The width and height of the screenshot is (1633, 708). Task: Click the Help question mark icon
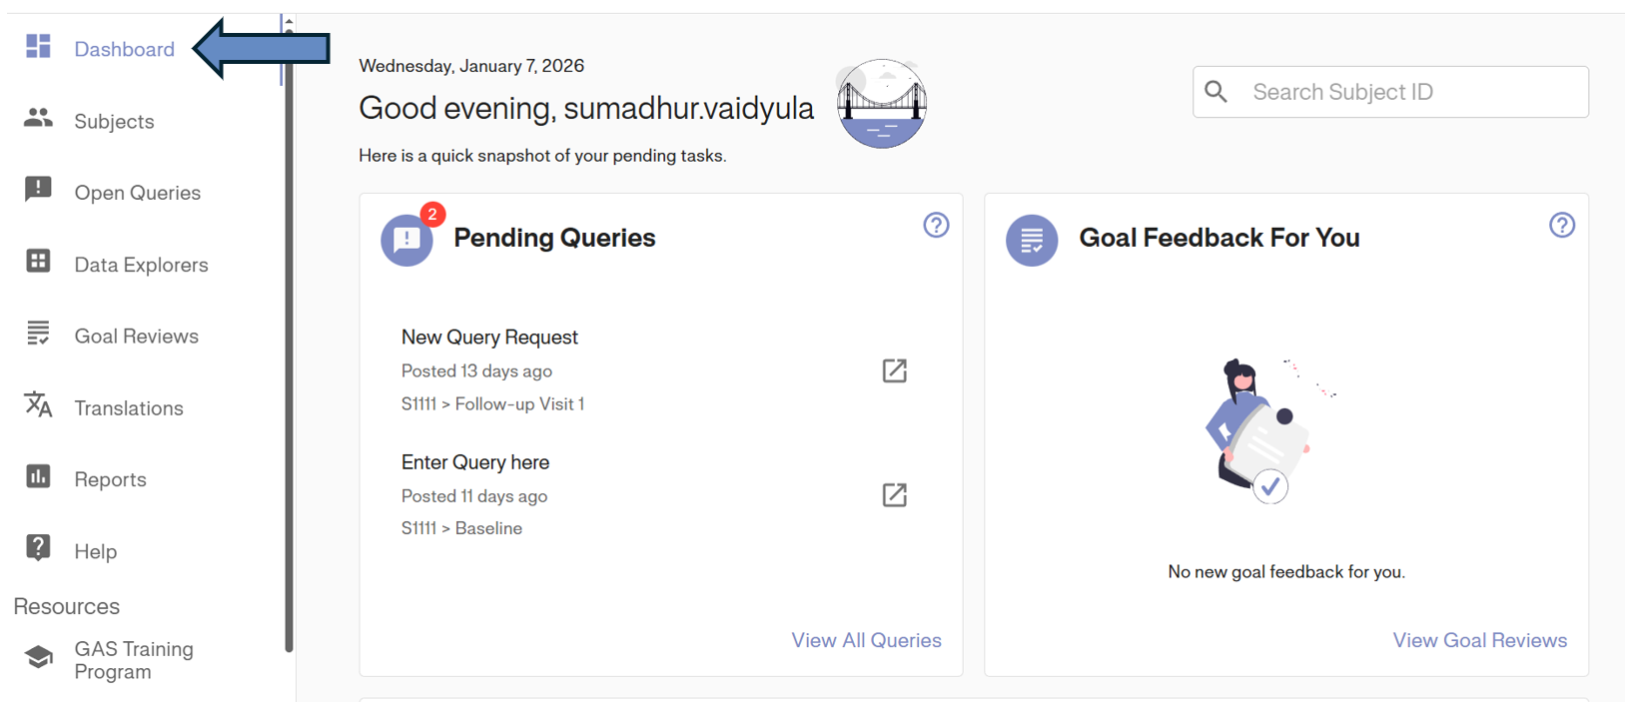38,547
